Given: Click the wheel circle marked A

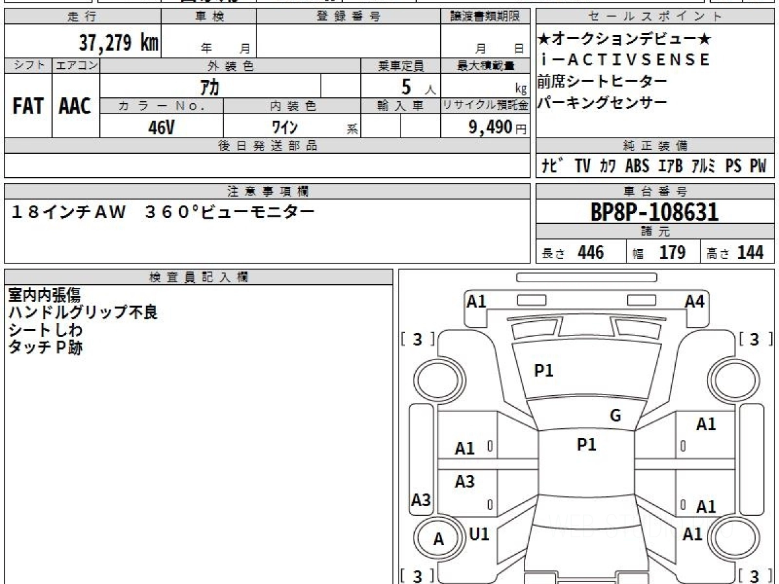Looking at the screenshot, I should (439, 539).
